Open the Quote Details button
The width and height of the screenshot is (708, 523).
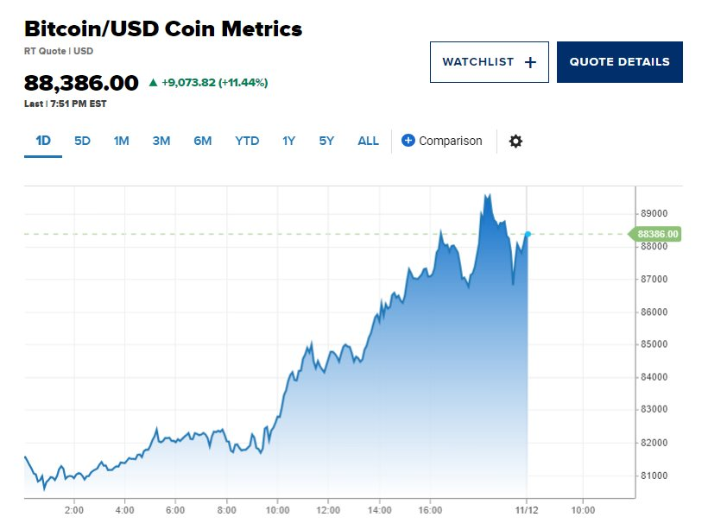(x=620, y=62)
